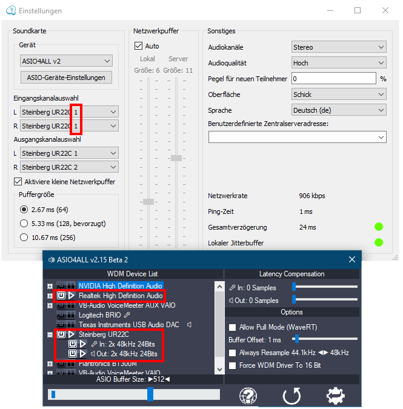The image size is (403, 409).
Task: Enable Allow Pull Mode (WaveRT) checkbox
Action: [232, 327]
